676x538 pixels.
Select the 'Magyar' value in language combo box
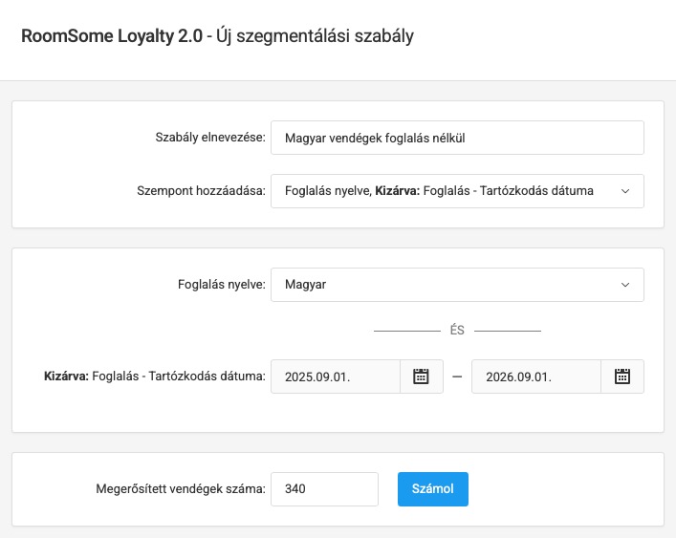pos(306,285)
